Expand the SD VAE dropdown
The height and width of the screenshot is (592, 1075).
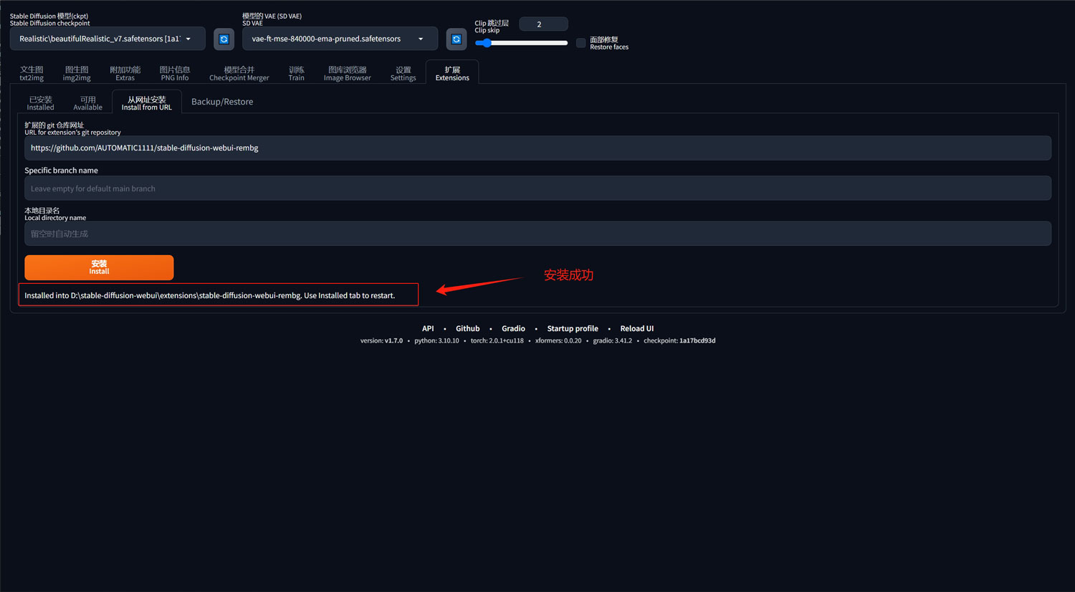coord(339,39)
